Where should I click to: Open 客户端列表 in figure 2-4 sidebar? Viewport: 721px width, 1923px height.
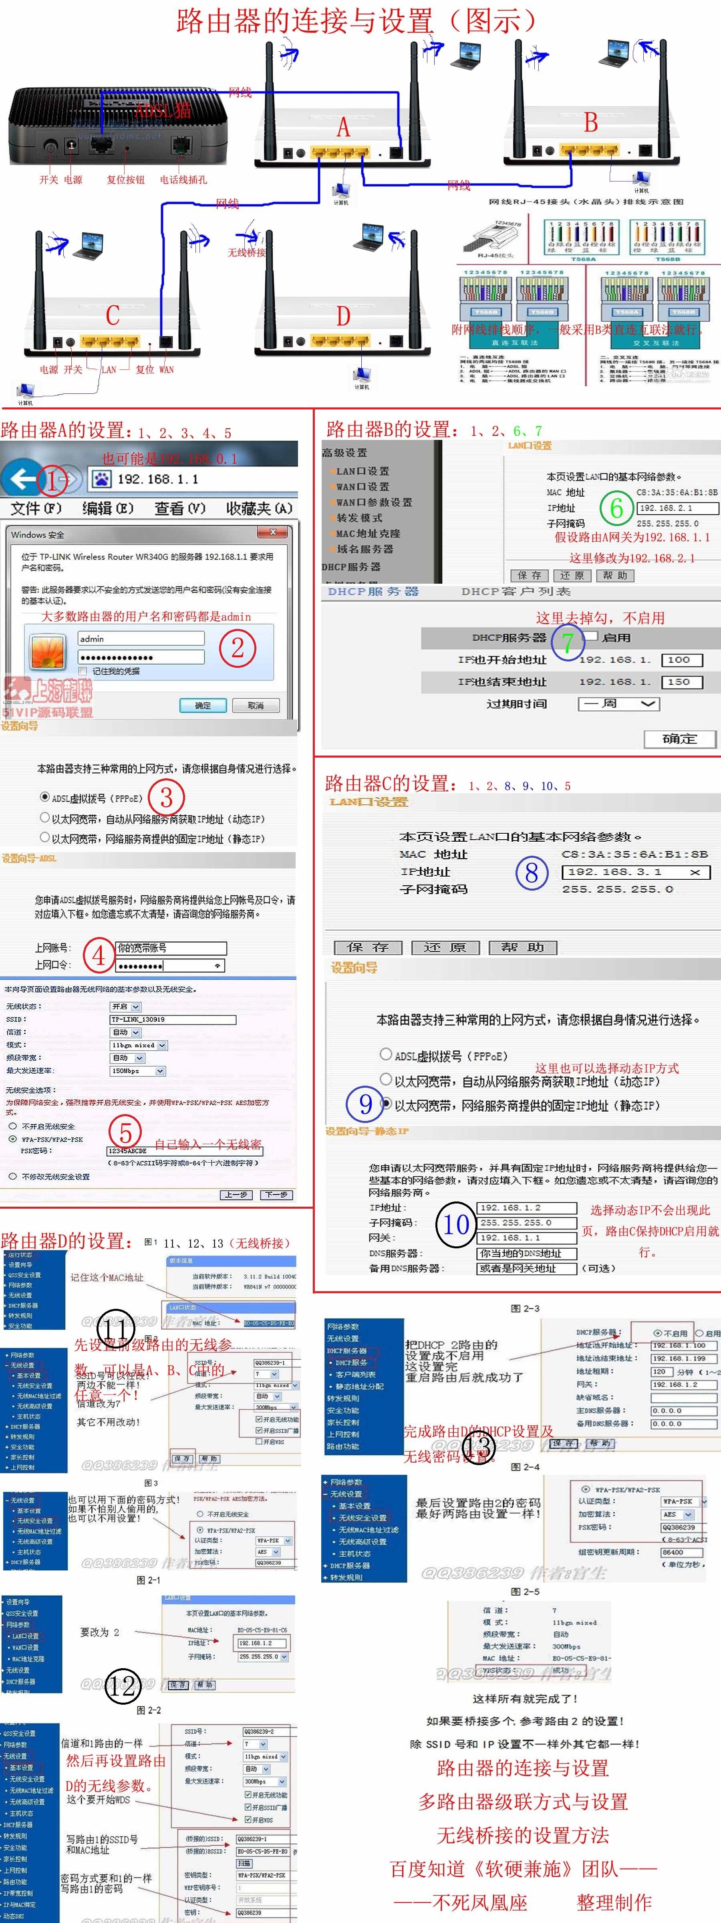356,1374
